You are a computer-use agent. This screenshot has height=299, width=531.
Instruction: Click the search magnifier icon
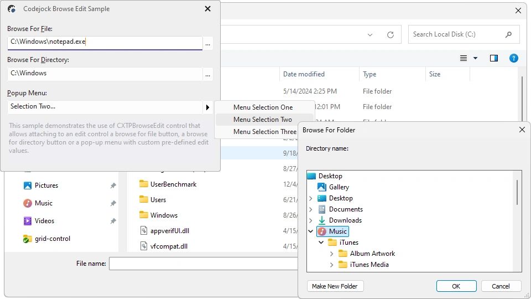508,34
